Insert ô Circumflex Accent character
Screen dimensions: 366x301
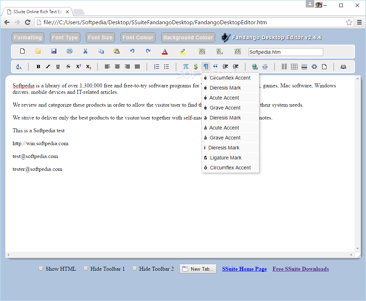(x=230, y=168)
